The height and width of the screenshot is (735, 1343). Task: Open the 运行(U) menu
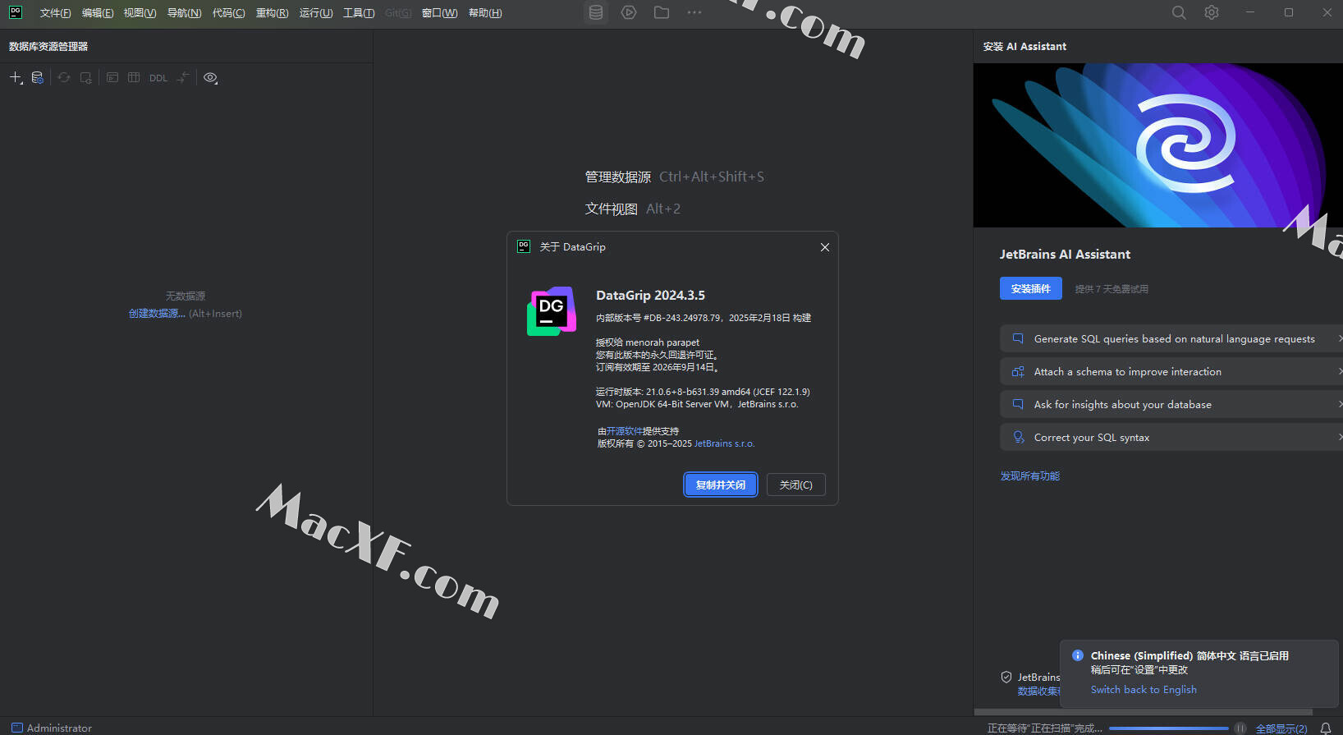(316, 13)
